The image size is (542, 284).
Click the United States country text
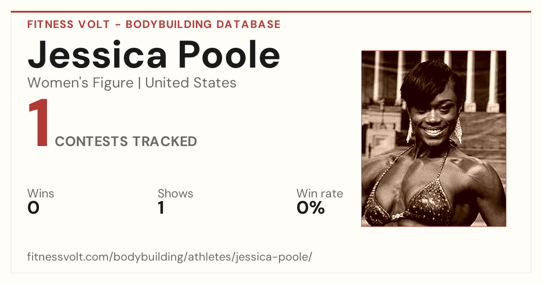click(x=191, y=83)
